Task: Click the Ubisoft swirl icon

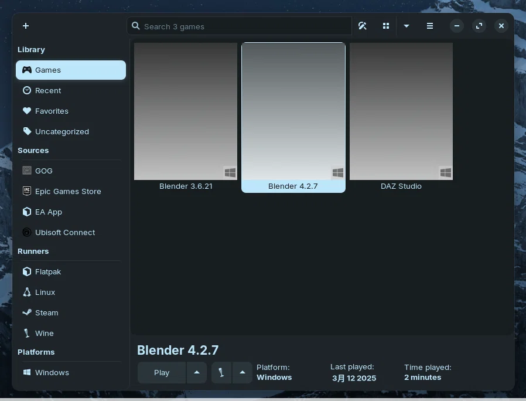Action: [27, 232]
